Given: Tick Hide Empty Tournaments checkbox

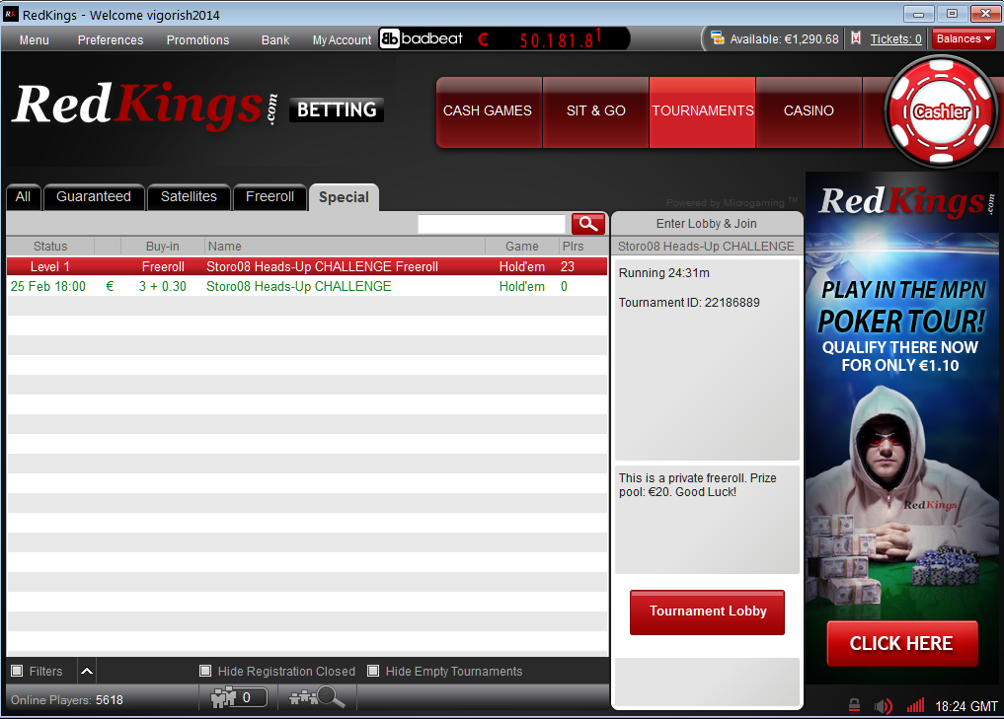Looking at the screenshot, I should (373, 672).
